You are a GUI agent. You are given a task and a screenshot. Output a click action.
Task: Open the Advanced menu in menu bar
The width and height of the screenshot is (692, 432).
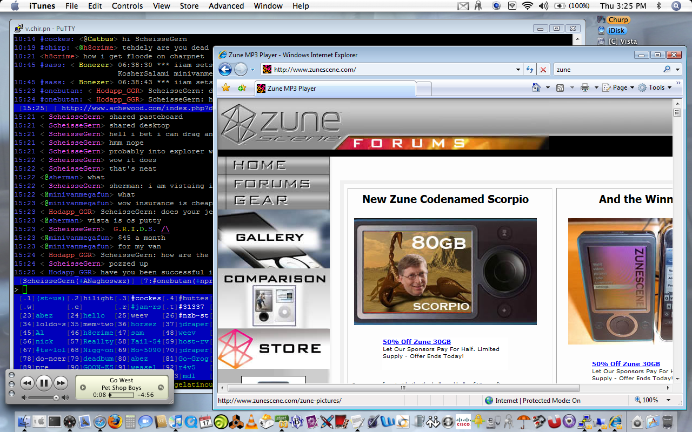click(226, 6)
